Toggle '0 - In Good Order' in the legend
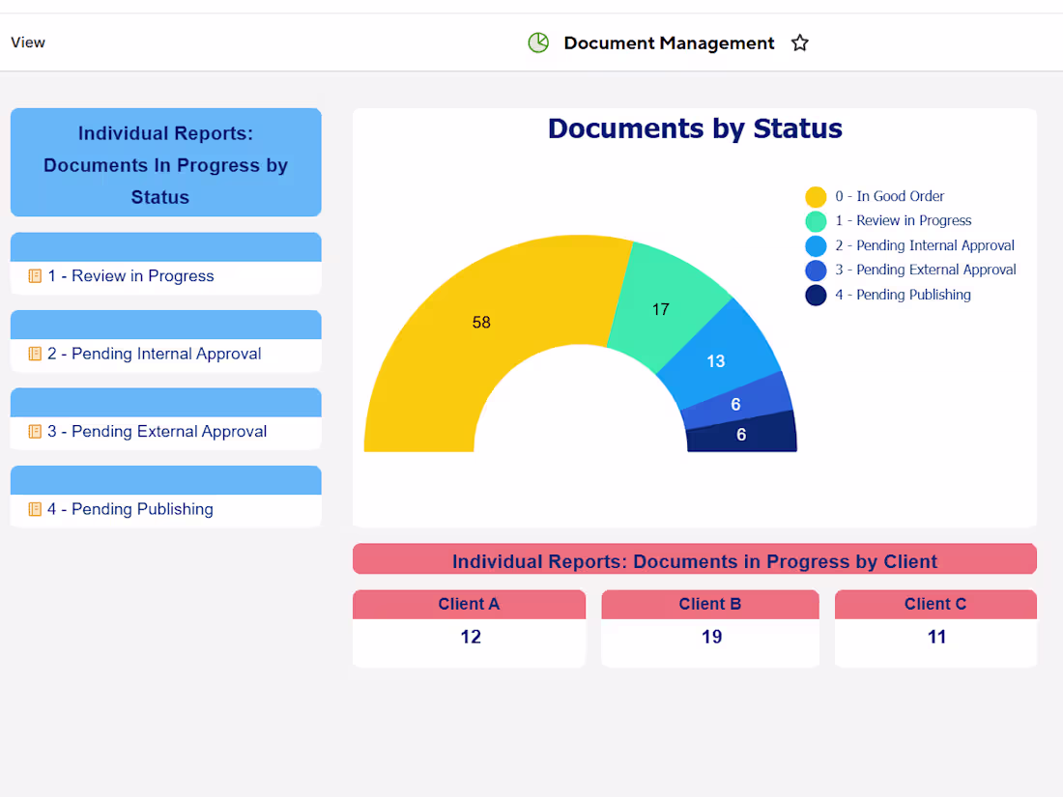Image resolution: width=1063 pixels, height=797 pixels. coord(889,196)
